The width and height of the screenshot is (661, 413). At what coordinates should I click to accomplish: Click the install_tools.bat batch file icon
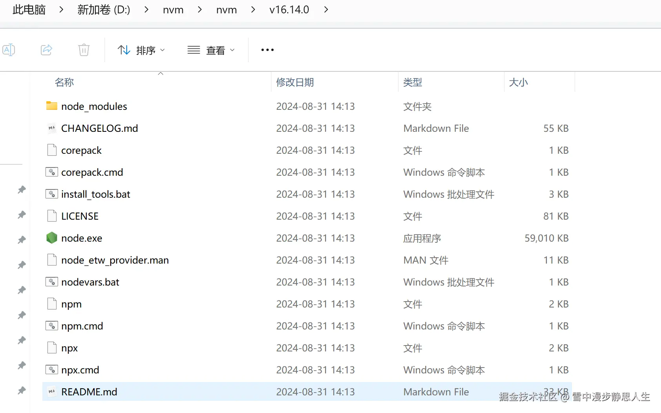point(52,194)
